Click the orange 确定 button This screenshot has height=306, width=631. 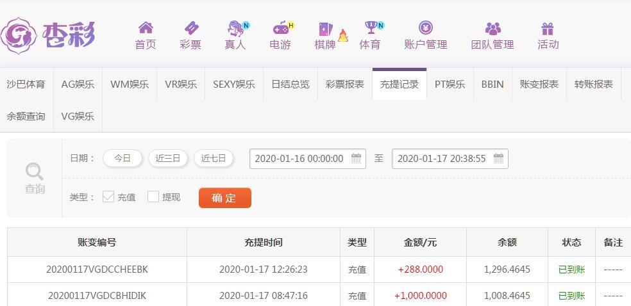(x=225, y=198)
